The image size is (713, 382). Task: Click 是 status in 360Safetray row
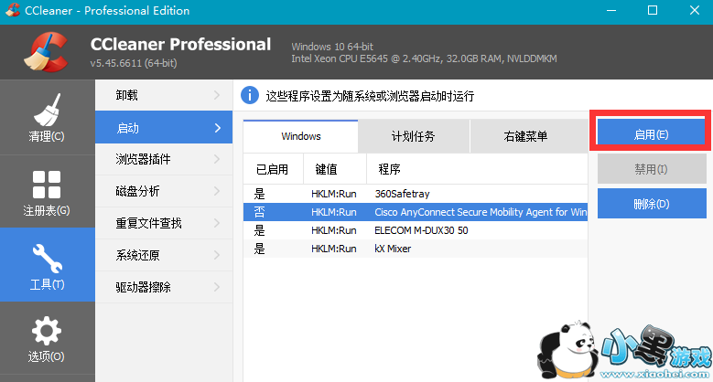tap(259, 194)
